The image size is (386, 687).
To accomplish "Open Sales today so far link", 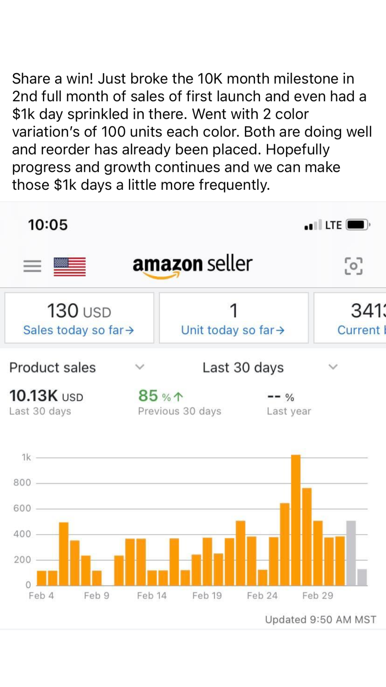I will [x=79, y=330].
